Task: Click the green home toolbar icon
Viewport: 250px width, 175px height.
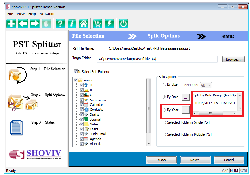Action: coord(84,24)
